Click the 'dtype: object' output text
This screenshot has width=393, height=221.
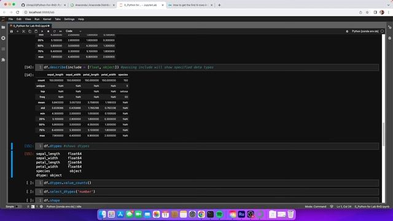(x=49, y=175)
